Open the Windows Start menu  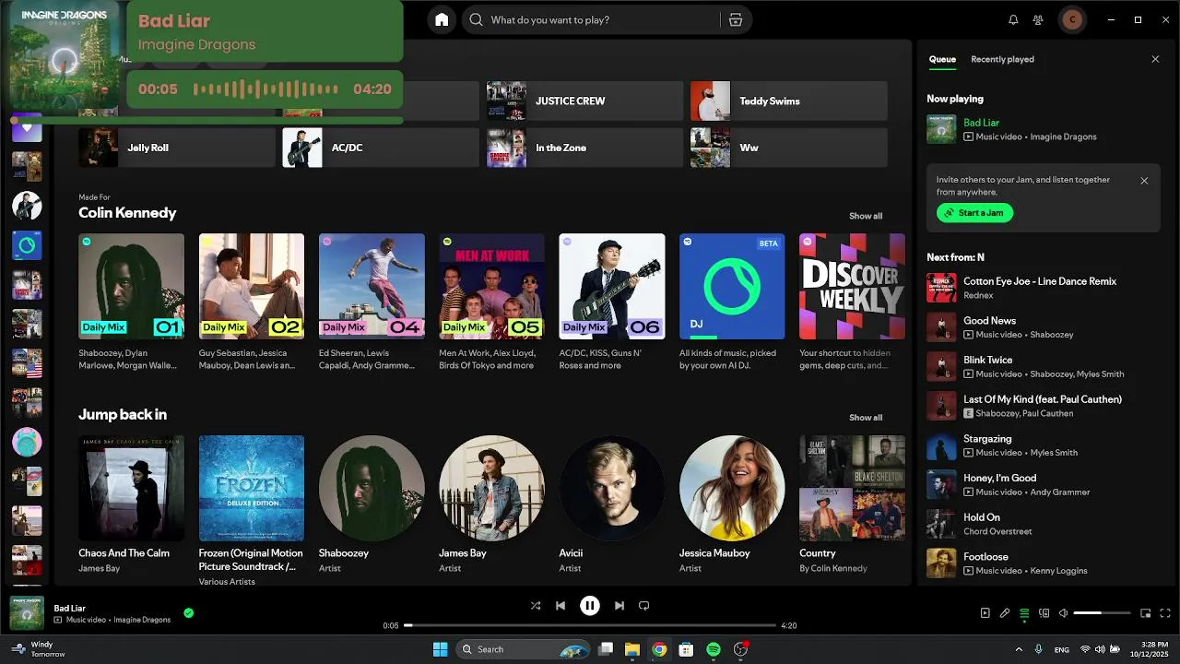[440, 649]
